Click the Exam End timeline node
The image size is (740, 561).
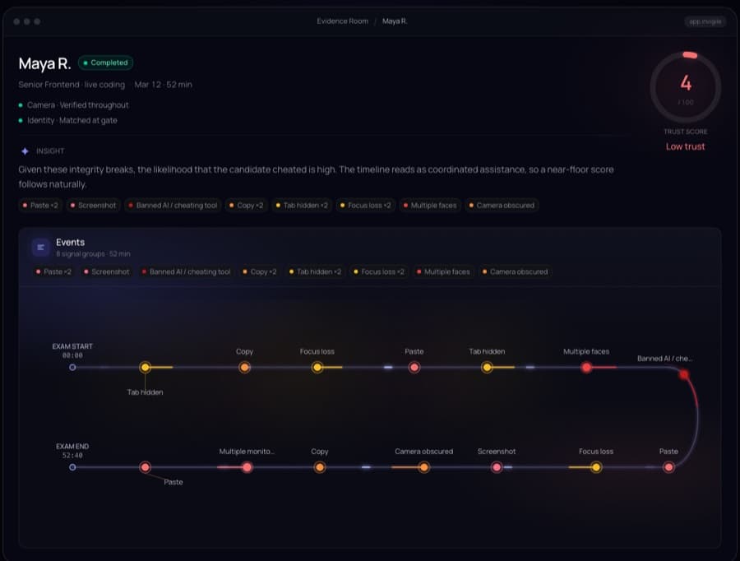pos(72,467)
